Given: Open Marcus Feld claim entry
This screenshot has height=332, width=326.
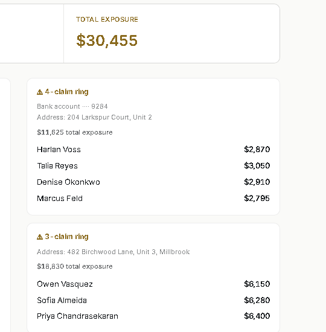Looking at the screenshot, I should coord(153,199).
